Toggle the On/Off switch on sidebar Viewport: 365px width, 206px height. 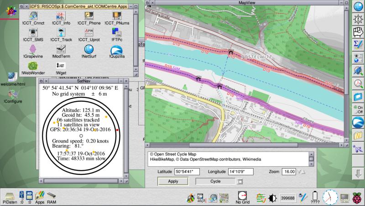pyautogui.click(x=358, y=109)
